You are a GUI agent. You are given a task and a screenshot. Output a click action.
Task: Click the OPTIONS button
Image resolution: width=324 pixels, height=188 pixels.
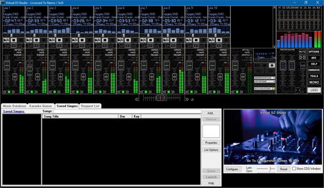[314, 52]
